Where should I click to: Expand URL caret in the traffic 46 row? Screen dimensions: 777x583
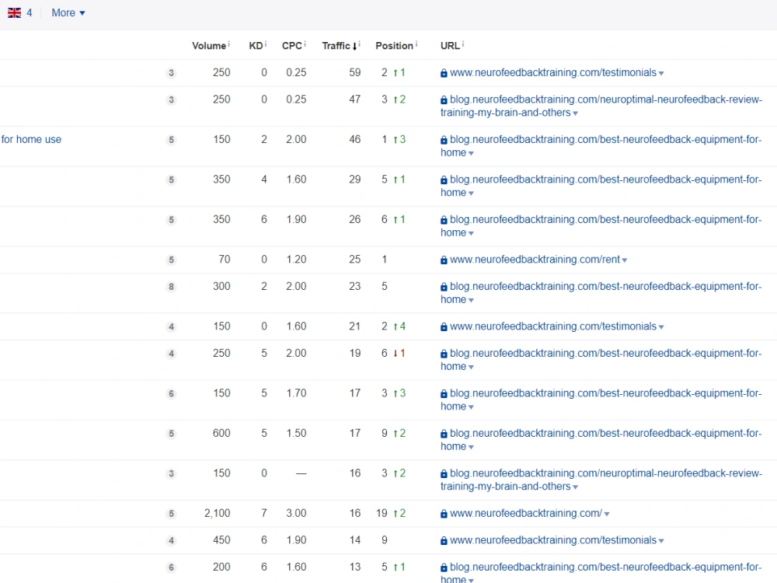point(471,154)
